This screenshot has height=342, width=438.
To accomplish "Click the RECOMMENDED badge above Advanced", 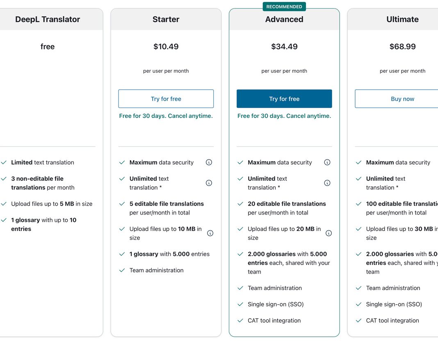I will click(284, 7).
